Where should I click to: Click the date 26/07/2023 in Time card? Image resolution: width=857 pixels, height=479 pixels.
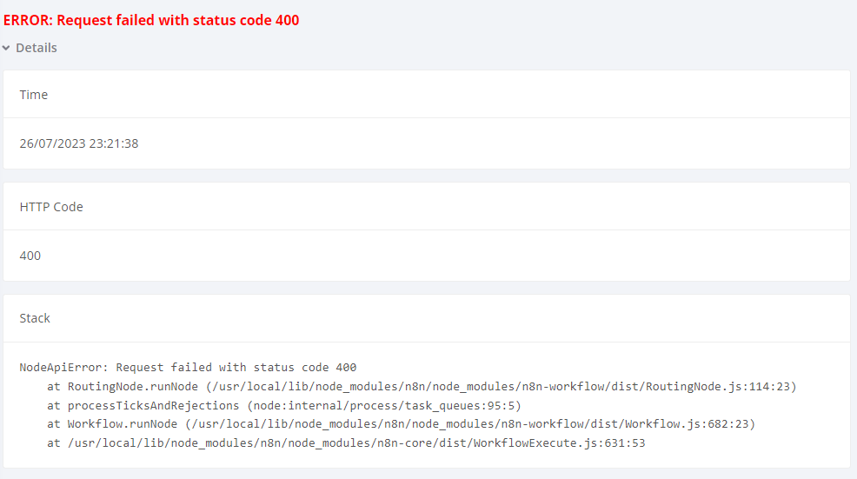tap(52, 143)
